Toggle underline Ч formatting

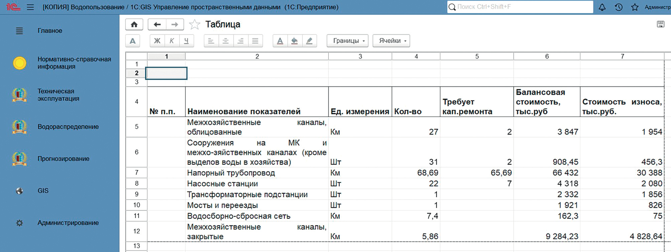click(x=186, y=41)
